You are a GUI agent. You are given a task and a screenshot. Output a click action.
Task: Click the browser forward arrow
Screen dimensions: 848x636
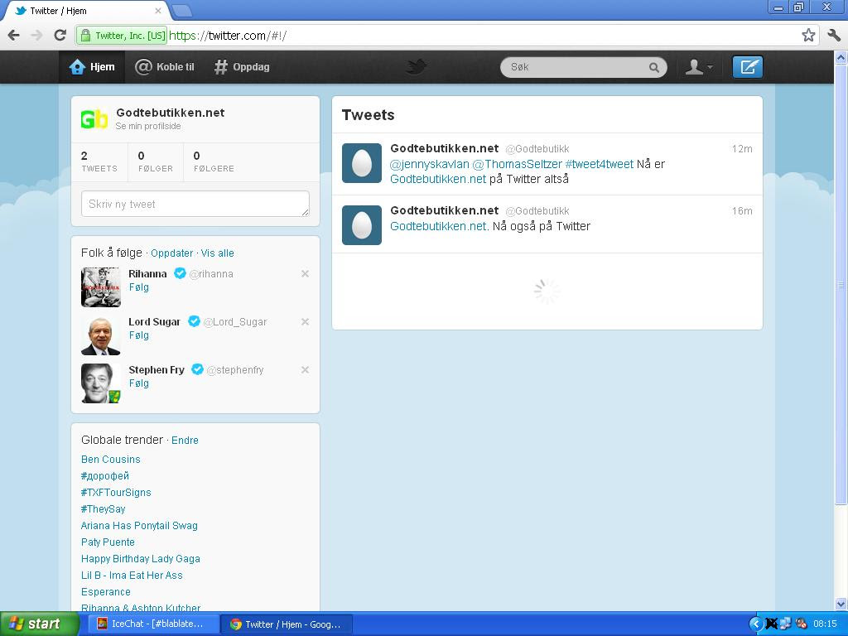click(x=36, y=36)
